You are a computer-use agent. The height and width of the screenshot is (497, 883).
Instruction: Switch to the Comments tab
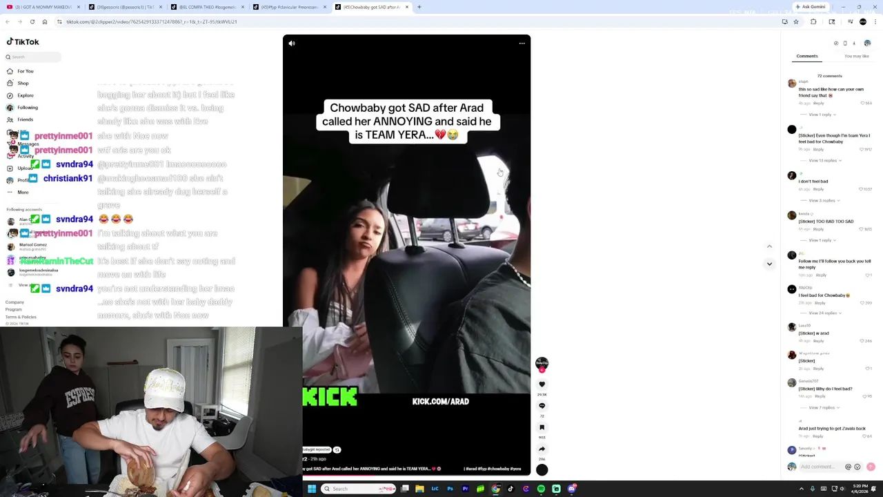(x=806, y=56)
